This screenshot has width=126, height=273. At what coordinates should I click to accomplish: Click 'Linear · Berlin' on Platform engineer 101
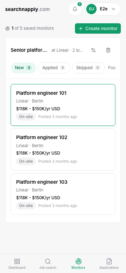tap(30, 101)
